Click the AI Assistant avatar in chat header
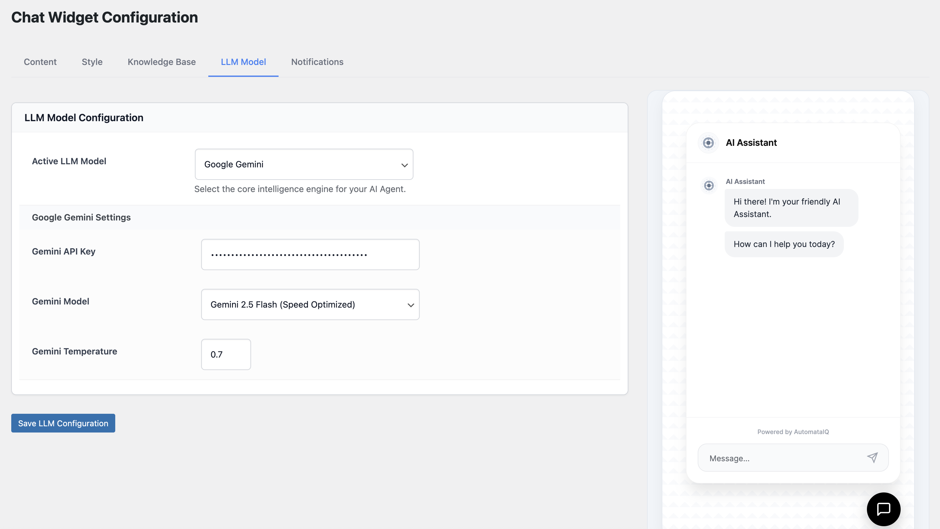 coord(708,143)
